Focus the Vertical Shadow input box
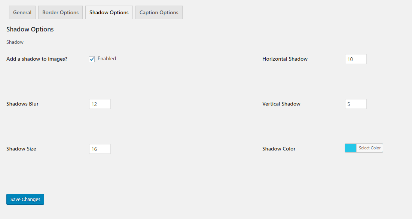The width and height of the screenshot is (412, 219). pyautogui.click(x=355, y=104)
